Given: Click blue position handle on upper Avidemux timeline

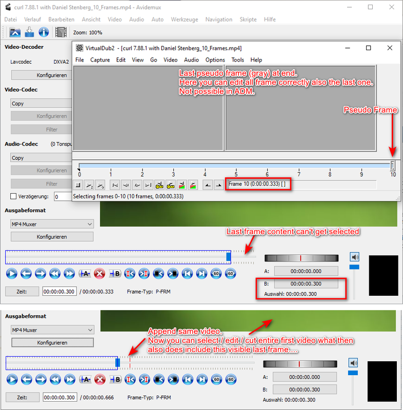Looking at the screenshot, I should coord(228,257).
